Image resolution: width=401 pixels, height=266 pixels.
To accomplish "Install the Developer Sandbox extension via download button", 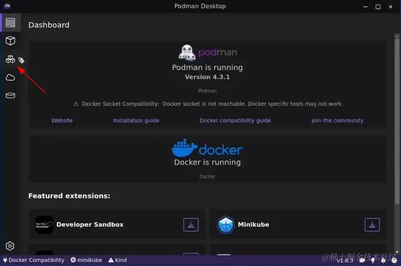I will coord(191,225).
